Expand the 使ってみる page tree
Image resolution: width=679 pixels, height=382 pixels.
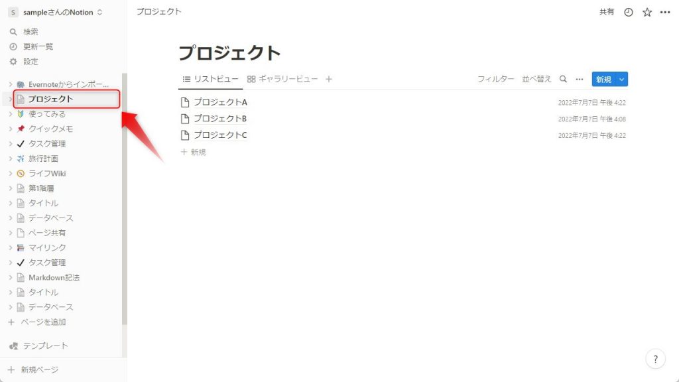[x=11, y=114]
